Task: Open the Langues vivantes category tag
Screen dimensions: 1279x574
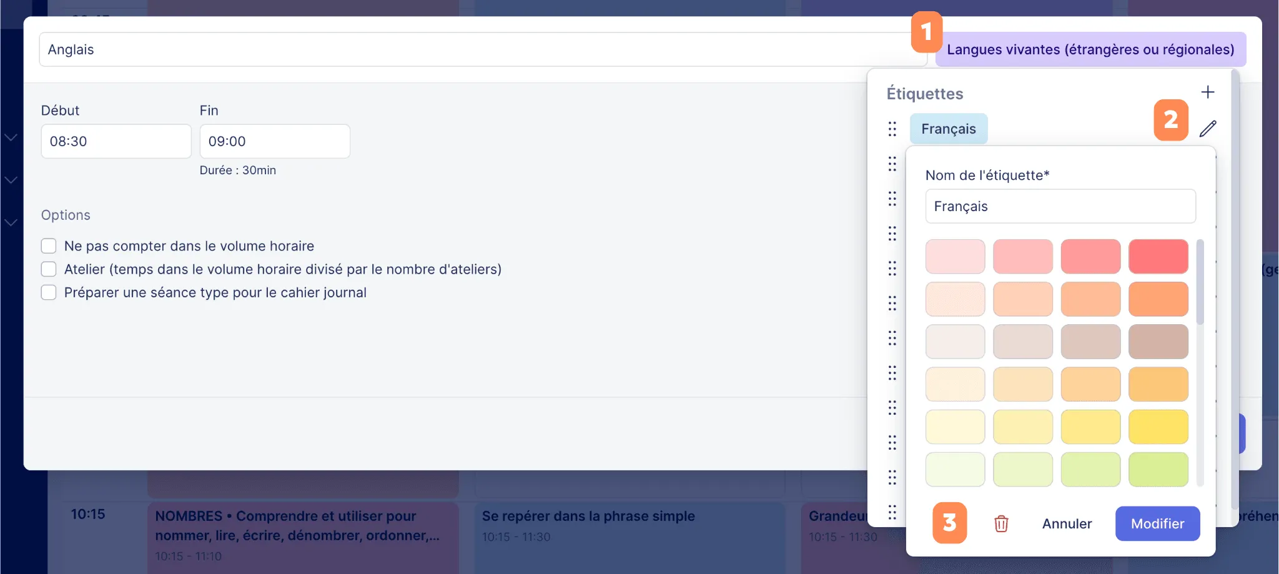Action: point(1090,49)
